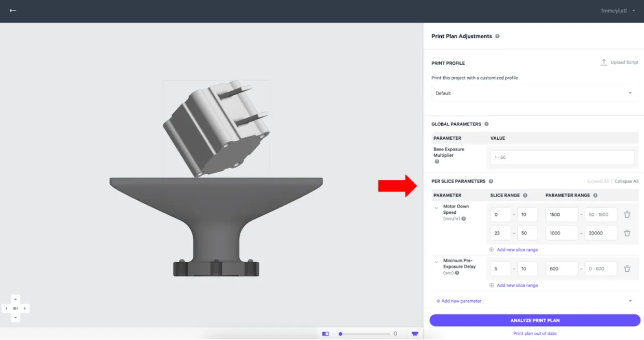Click the Collapse All link
This screenshot has width=644, height=340.
tap(626, 181)
